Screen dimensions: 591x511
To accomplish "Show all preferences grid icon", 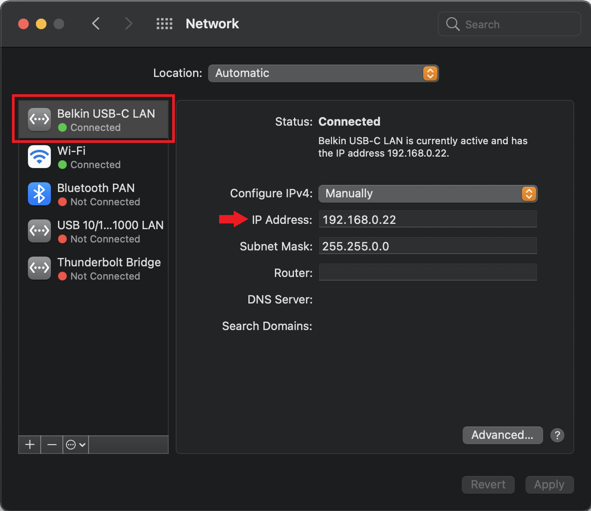I will point(165,24).
